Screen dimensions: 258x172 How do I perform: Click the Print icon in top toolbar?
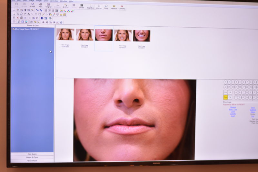point(40,5)
